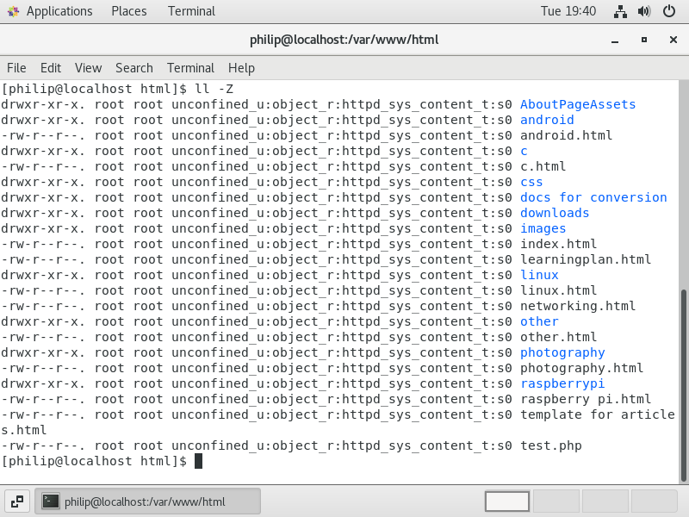
Task: Open the View menu
Action: pyautogui.click(x=88, y=68)
